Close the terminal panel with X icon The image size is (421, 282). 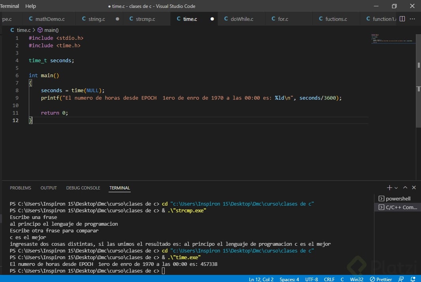[414, 188]
